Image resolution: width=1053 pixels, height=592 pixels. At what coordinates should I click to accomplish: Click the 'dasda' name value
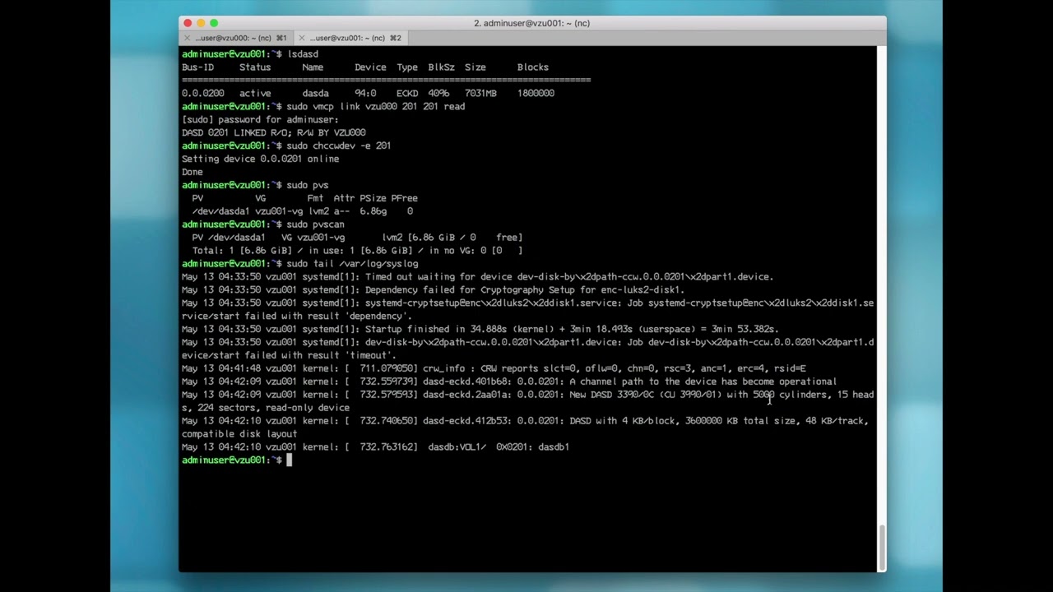coord(315,94)
